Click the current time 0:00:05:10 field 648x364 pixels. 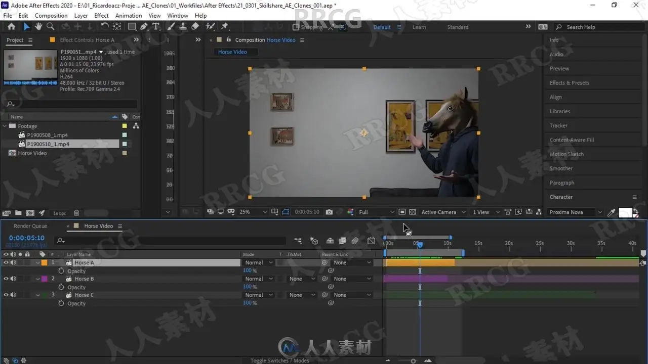(x=27, y=238)
